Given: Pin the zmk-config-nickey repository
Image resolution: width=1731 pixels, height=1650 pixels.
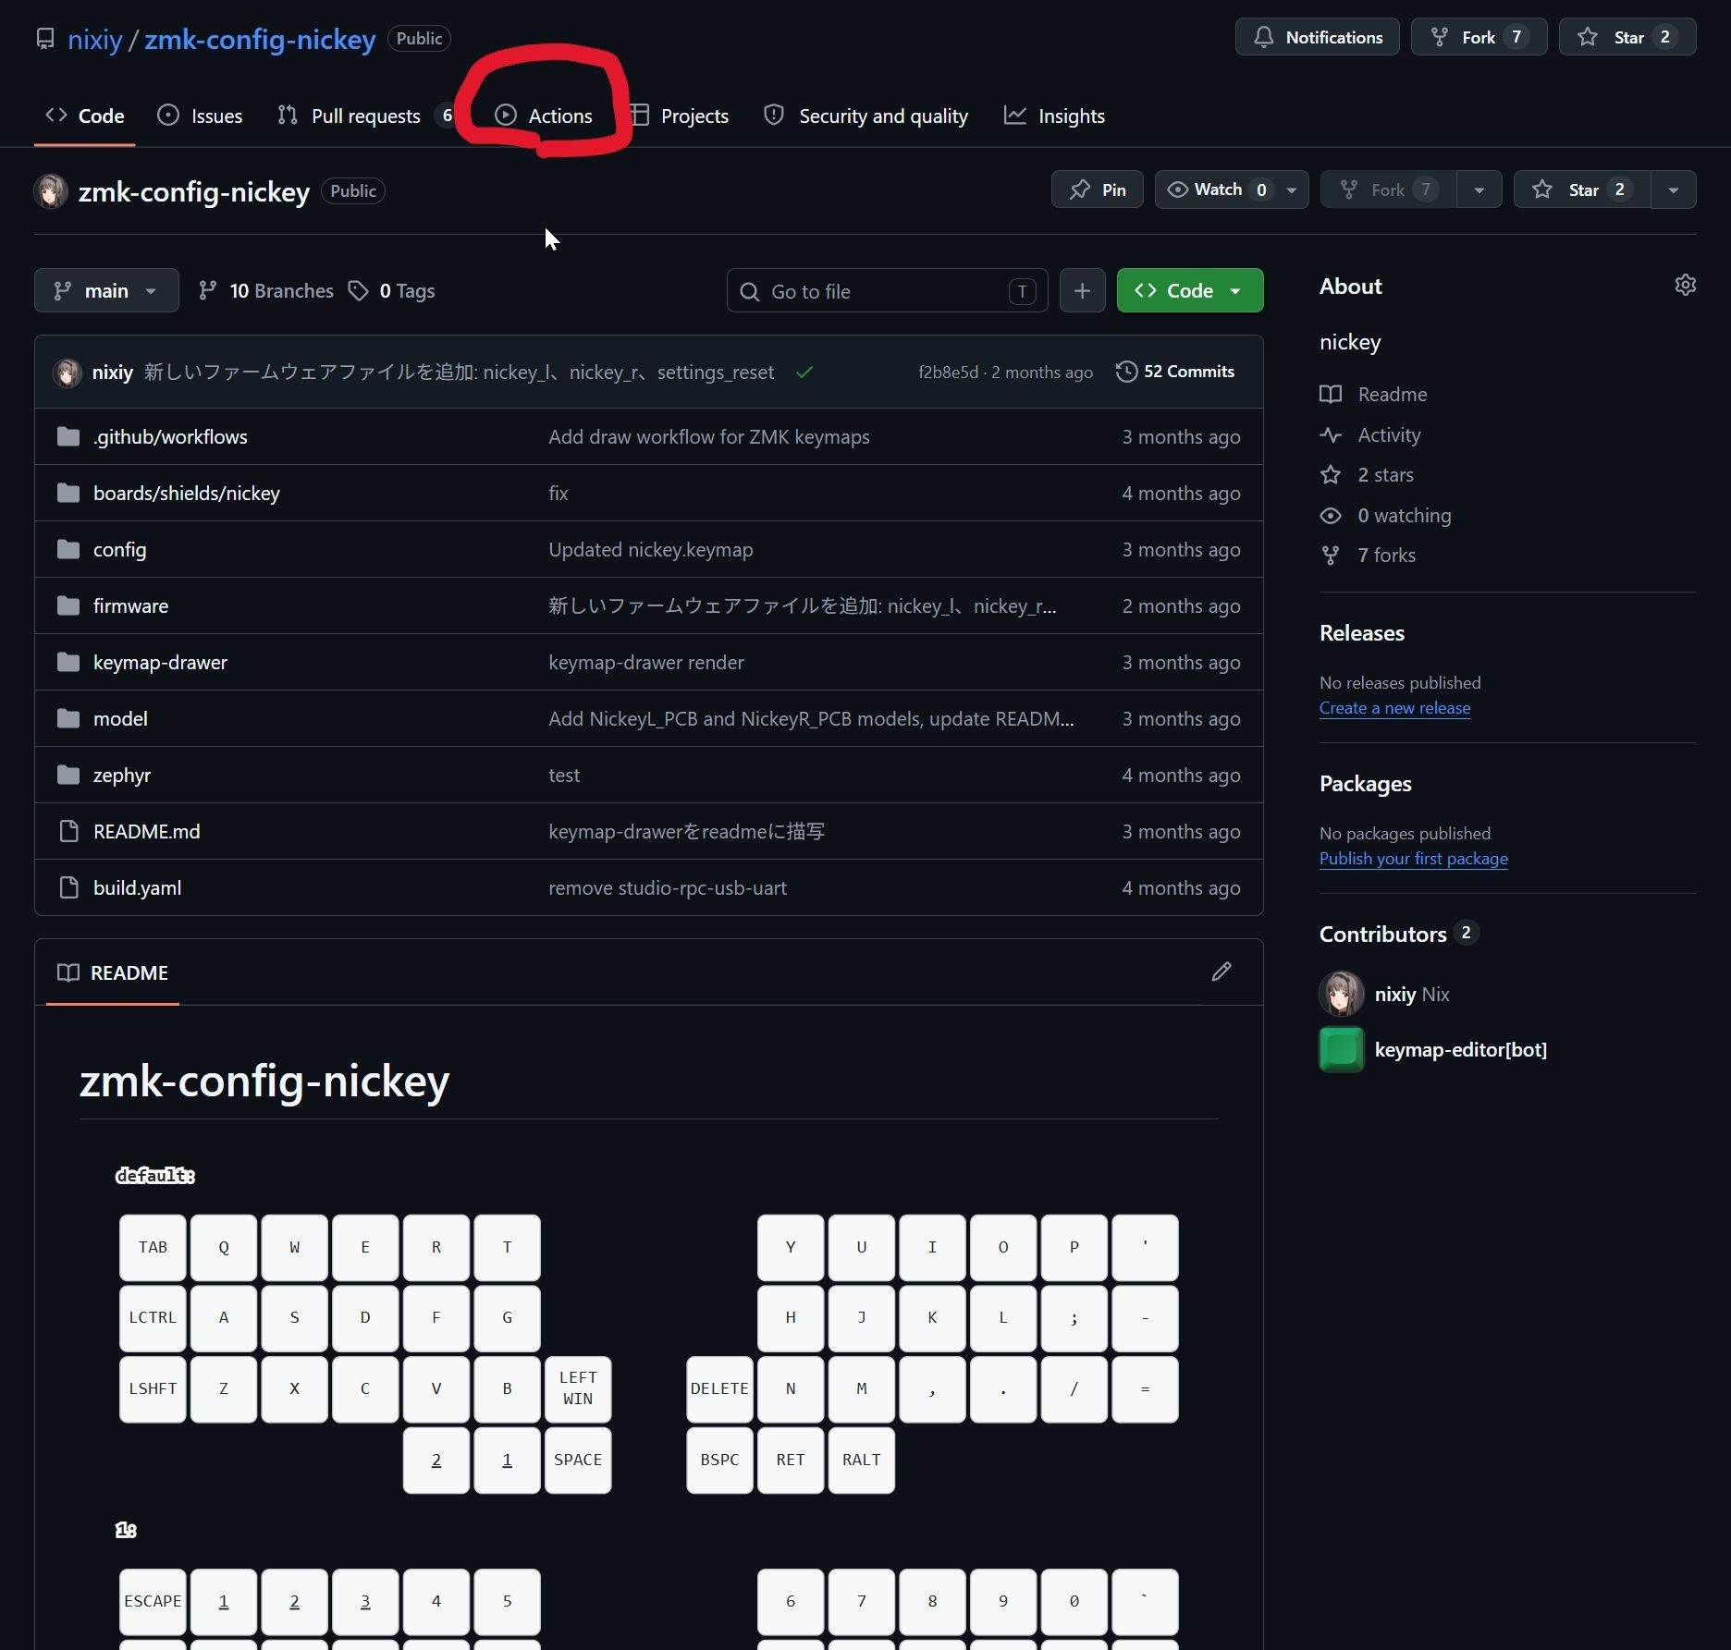Looking at the screenshot, I should [1097, 189].
